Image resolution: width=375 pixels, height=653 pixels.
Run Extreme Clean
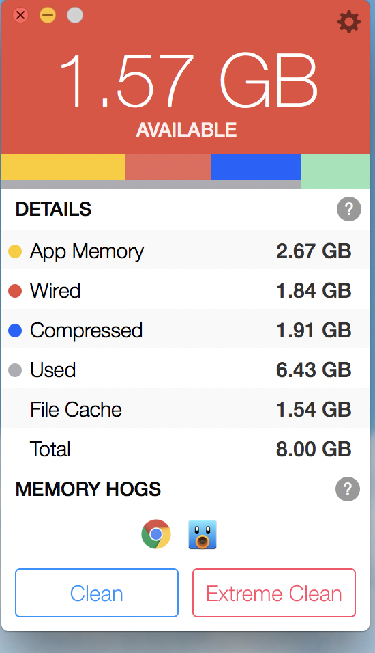point(274,593)
